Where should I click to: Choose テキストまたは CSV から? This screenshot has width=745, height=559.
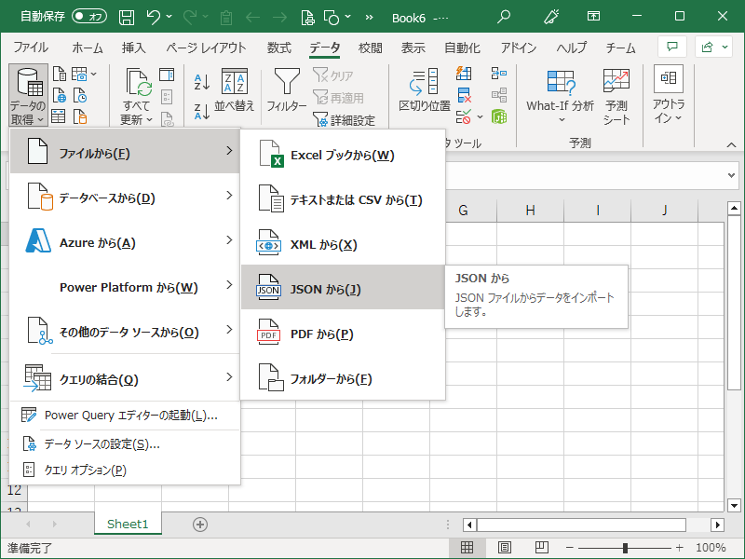343,198
